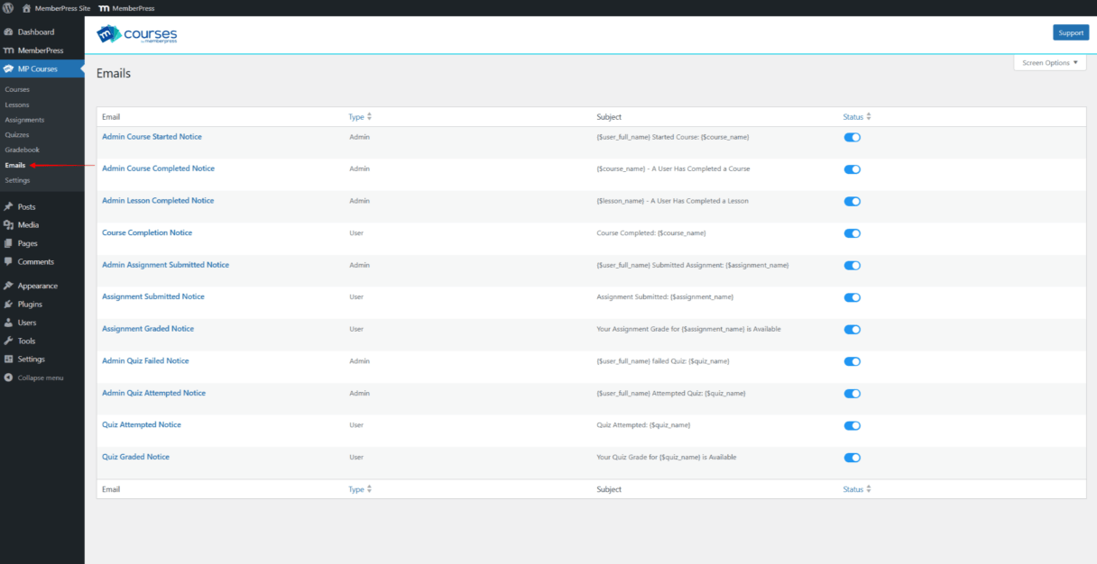Open Admin Quiz Failed Notice email
The height and width of the screenshot is (564, 1097).
(x=145, y=360)
